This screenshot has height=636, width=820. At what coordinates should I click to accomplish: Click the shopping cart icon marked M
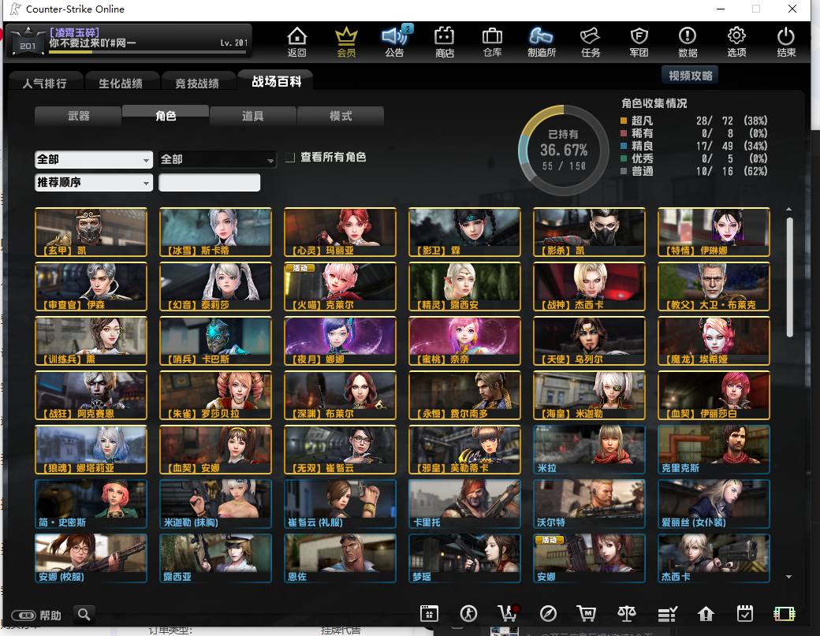587,613
